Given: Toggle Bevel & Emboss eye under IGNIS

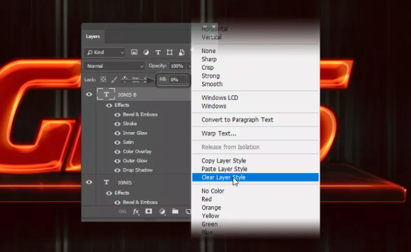Looking at the screenshot, I should tap(117, 202).
